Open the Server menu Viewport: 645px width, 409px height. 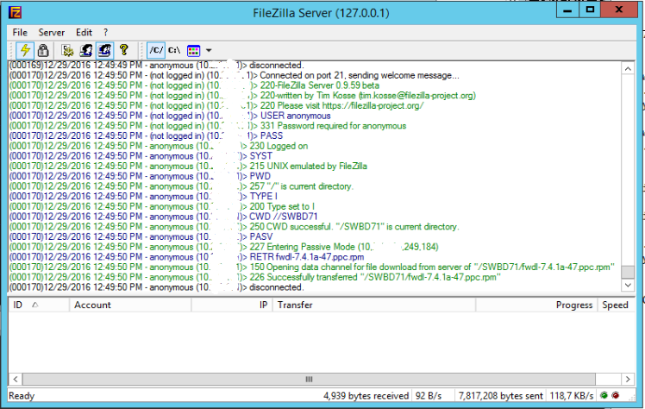pyautogui.click(x=52, y=32)
